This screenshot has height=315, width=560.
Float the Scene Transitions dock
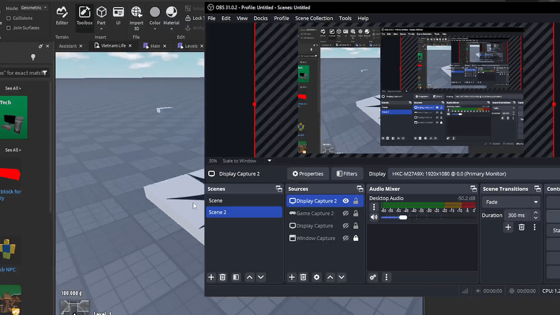click(538, 189)
